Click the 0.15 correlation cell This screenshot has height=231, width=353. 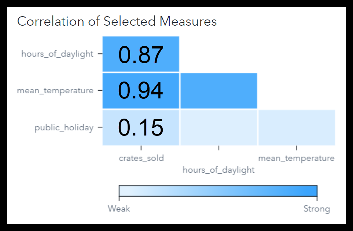[141, 127]
